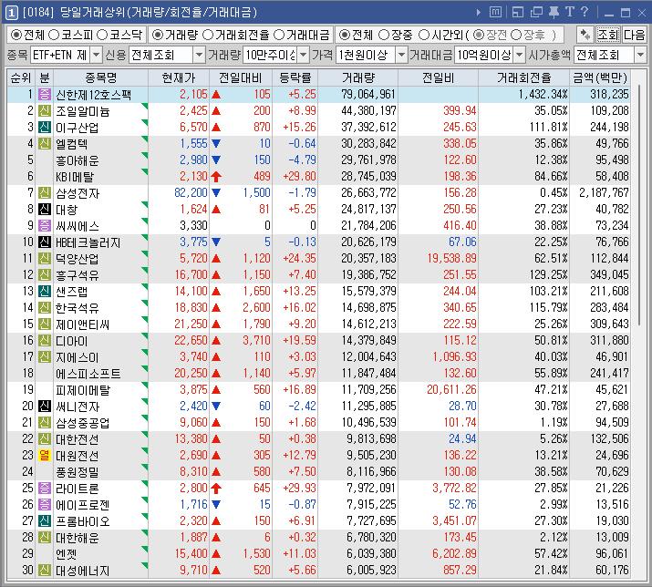Click the yellow 열 badge next to 대원전선
Image resolution: width=652 pixels, height=587 pixels.
pos(45,455)
